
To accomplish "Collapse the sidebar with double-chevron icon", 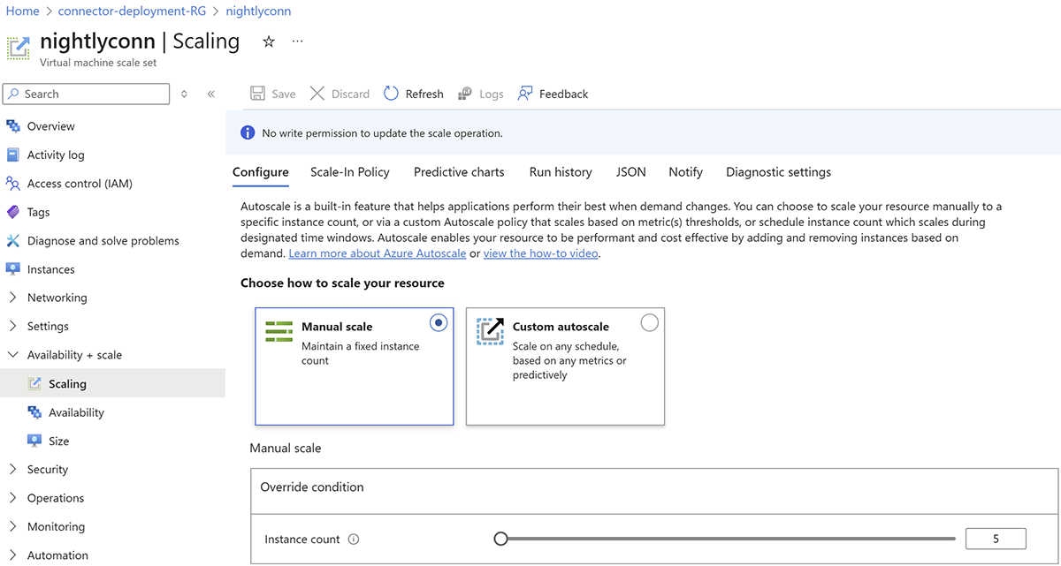I will [211, 94].
